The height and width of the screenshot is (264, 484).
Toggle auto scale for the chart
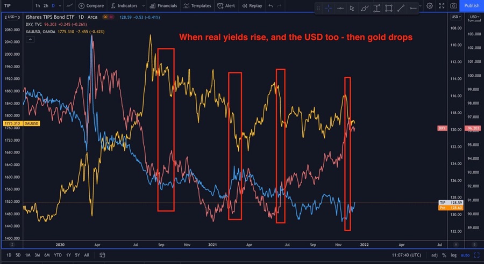tap(466, 255)
